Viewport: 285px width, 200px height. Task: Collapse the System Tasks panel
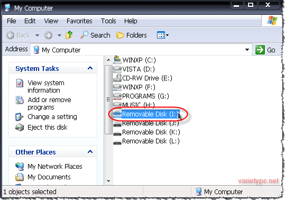[90, 68]
